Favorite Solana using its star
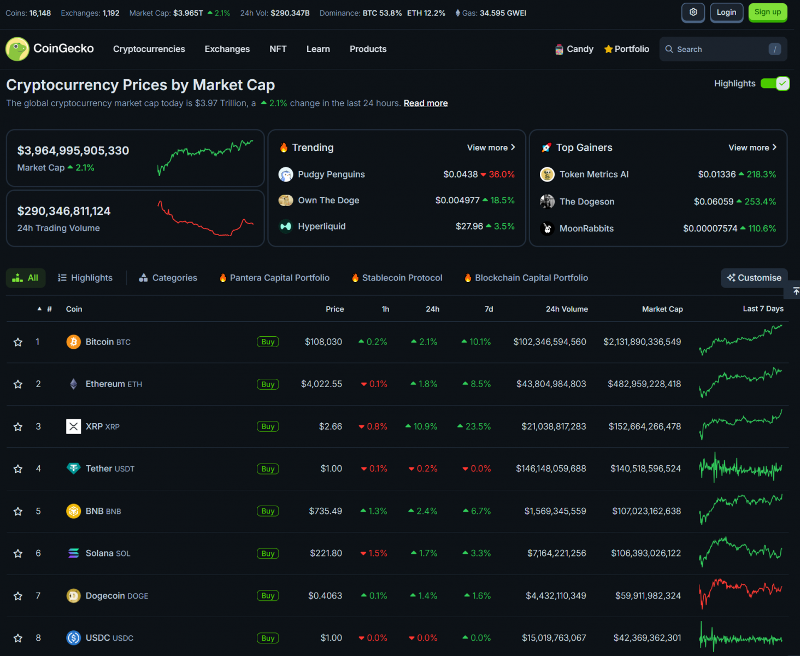800x656 pixels. click(18, 554)
